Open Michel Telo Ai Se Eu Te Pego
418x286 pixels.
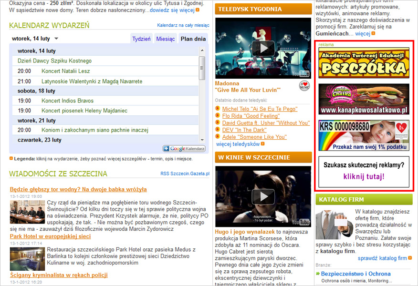260,109
